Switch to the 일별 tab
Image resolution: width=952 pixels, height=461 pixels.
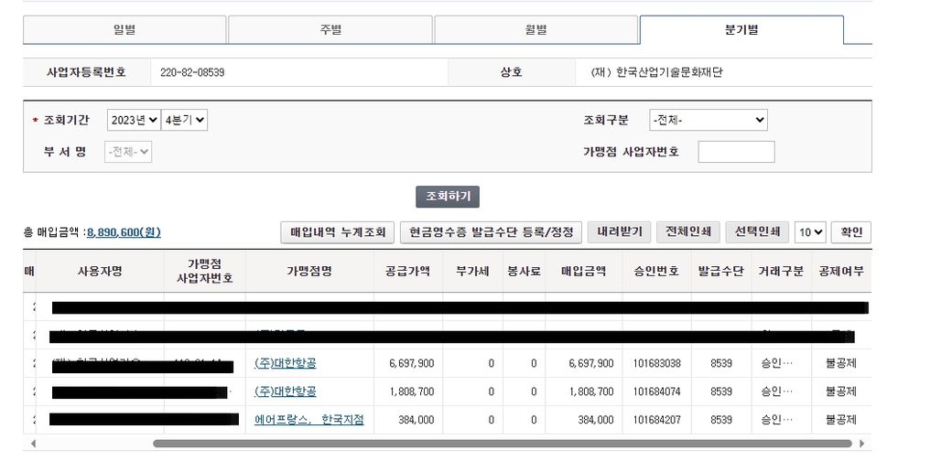[124, 30]
